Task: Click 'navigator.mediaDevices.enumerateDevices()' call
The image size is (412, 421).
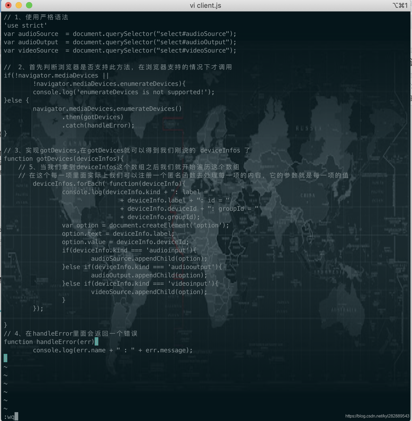Action: (107, 109)
